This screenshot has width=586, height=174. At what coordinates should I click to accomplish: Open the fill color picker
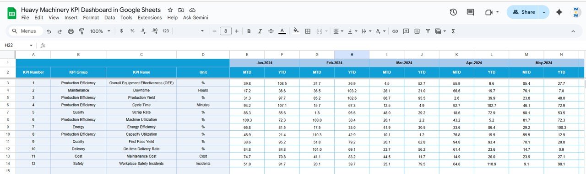tap(296, 31)
